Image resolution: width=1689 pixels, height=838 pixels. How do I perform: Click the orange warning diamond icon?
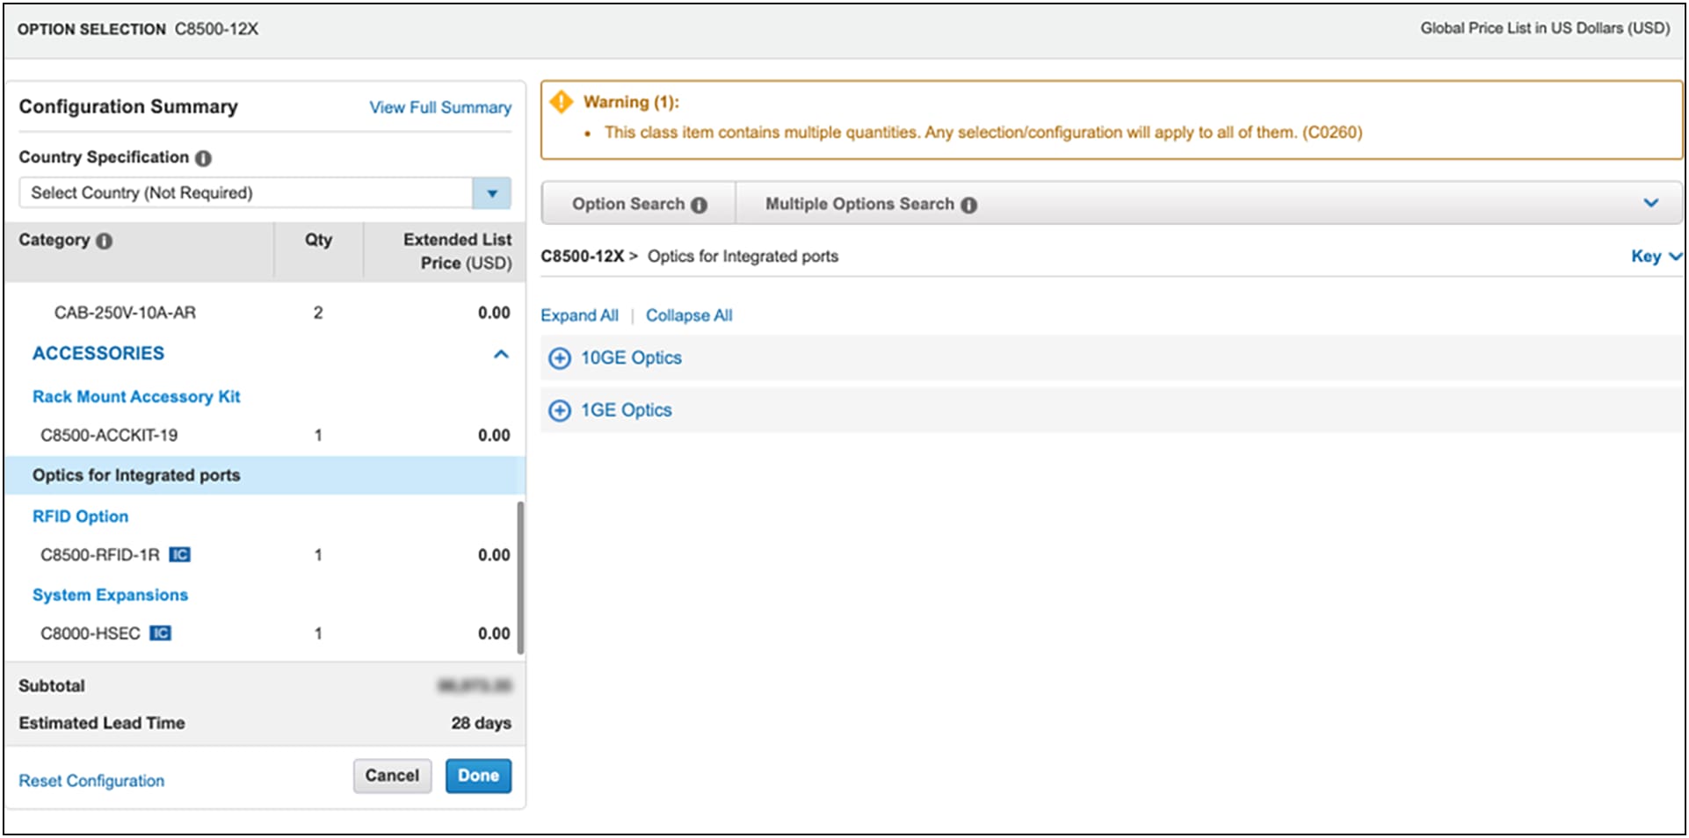click(x=561, y=102)
